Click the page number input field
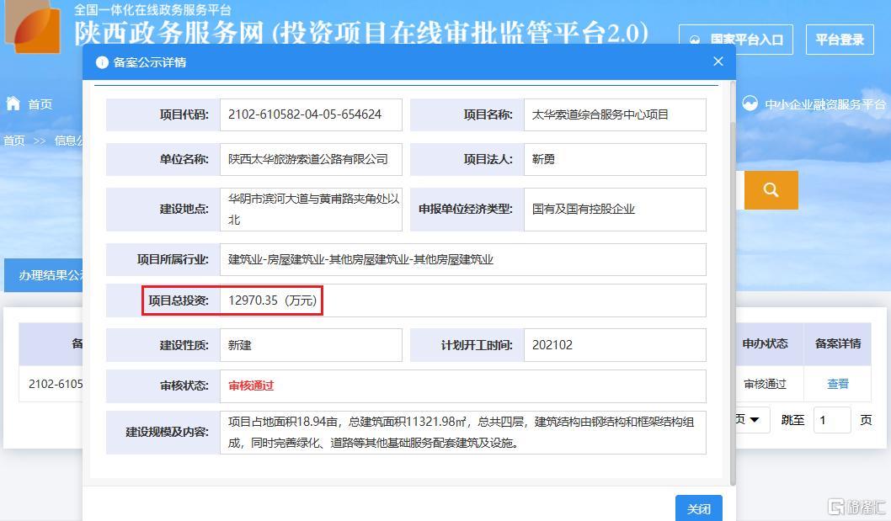Screen dimensions: 891x521 (832, 421)
